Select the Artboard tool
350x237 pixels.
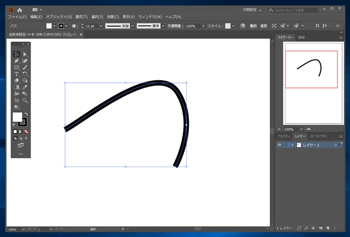click(16, 100)
